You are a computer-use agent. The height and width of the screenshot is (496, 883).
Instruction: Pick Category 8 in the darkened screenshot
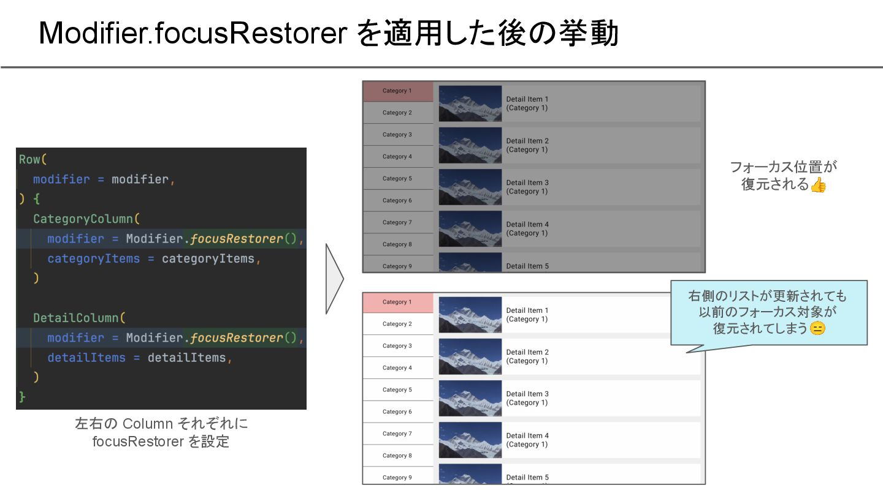(x=398, y=244)
